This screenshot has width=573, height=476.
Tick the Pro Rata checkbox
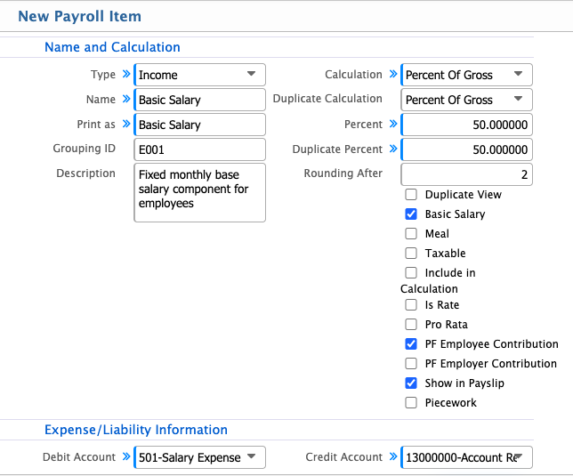[411, 325]
